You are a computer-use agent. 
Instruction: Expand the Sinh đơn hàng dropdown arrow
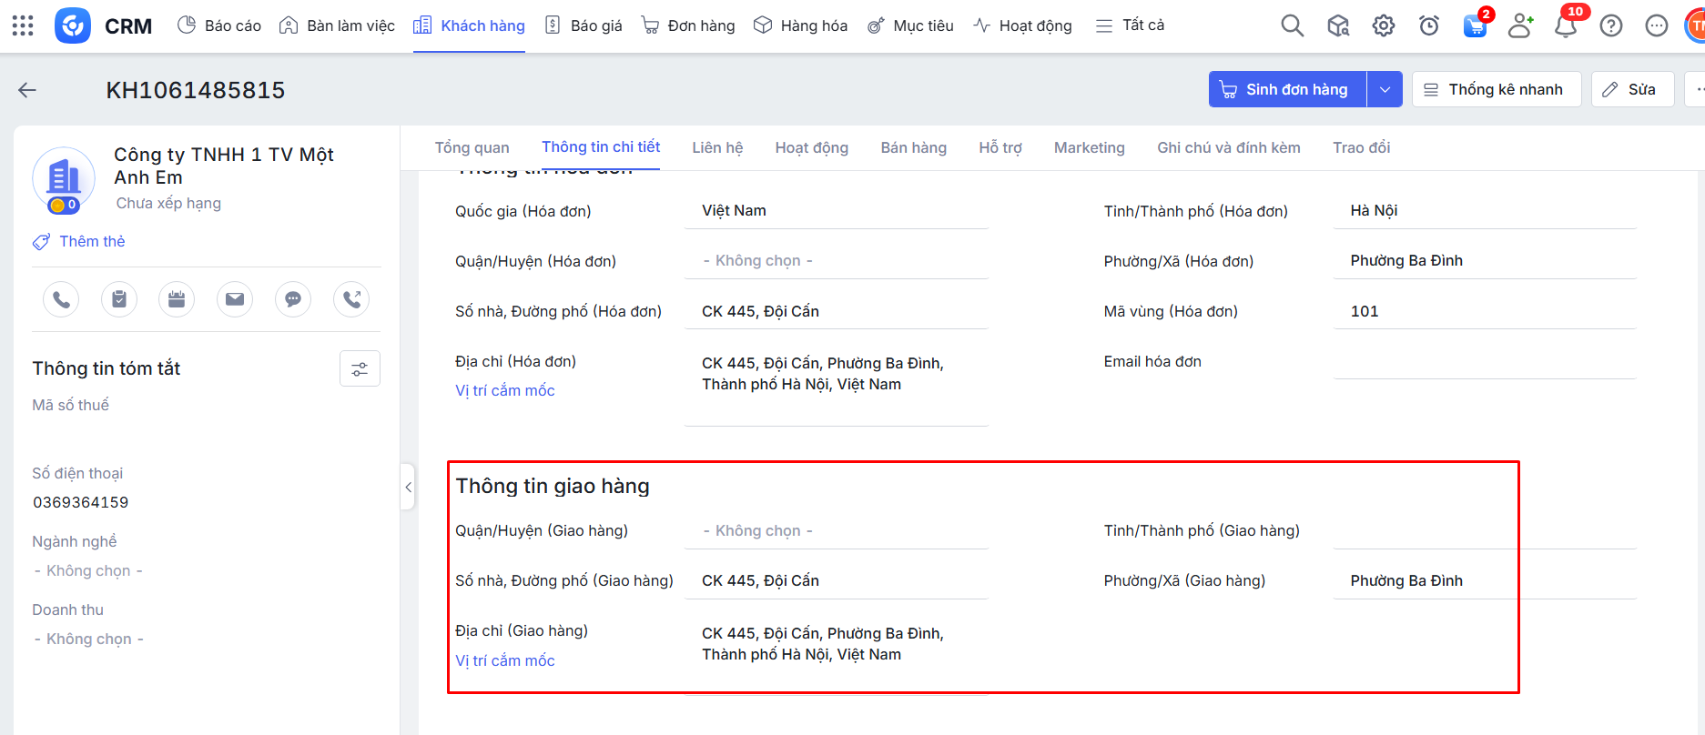(x=1385, y=90)
